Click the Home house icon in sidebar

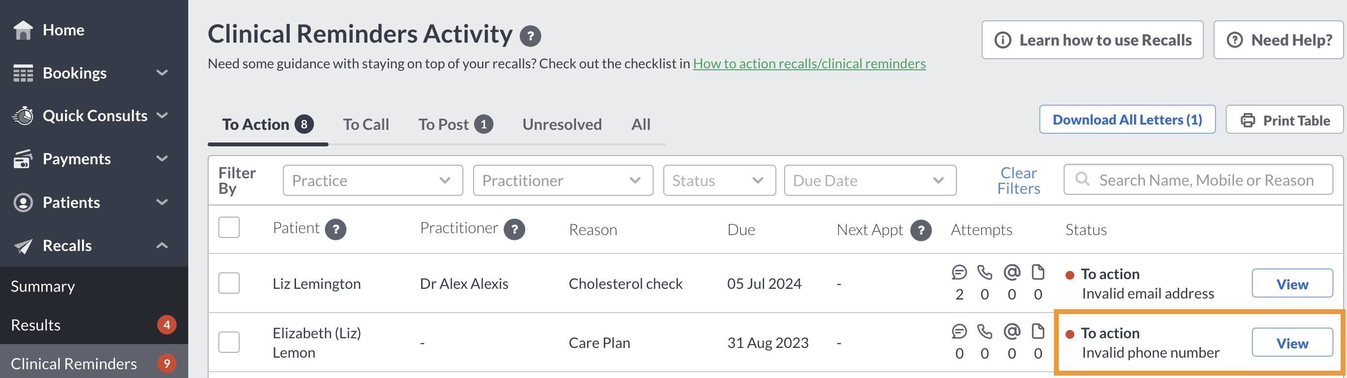(x=23, y=30)
